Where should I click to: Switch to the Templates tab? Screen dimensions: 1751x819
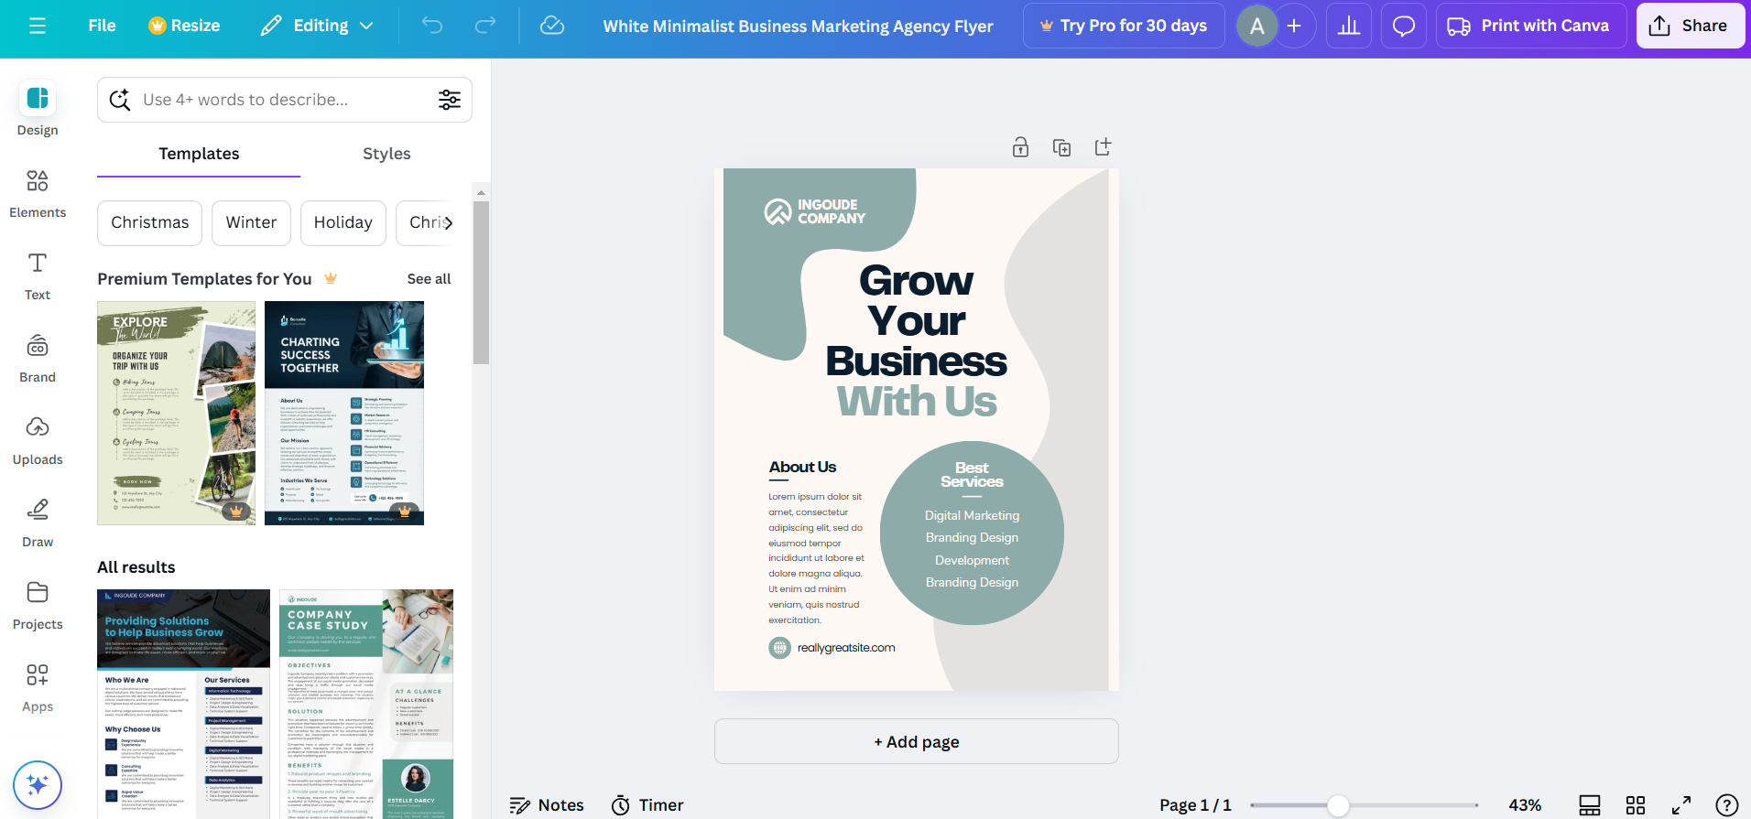pyautogui.click(x=199, y=154)
